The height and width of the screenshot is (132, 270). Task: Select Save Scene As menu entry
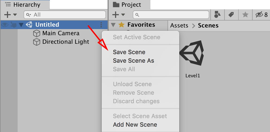134,61
